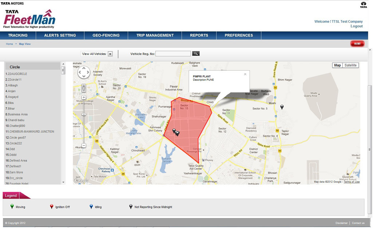The height and width of the screenshot is (228, 373).
Task: Click the Map View breadcrumb link
Action: coord(25,44)
